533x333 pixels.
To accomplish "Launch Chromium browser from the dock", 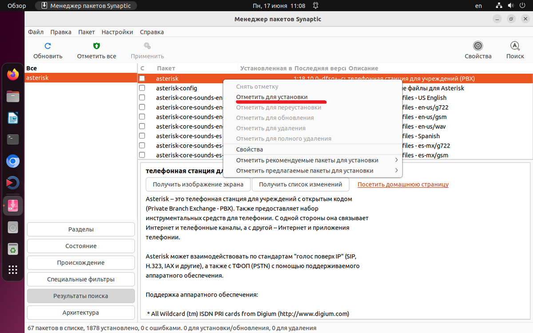I will (x=13, y=161).
